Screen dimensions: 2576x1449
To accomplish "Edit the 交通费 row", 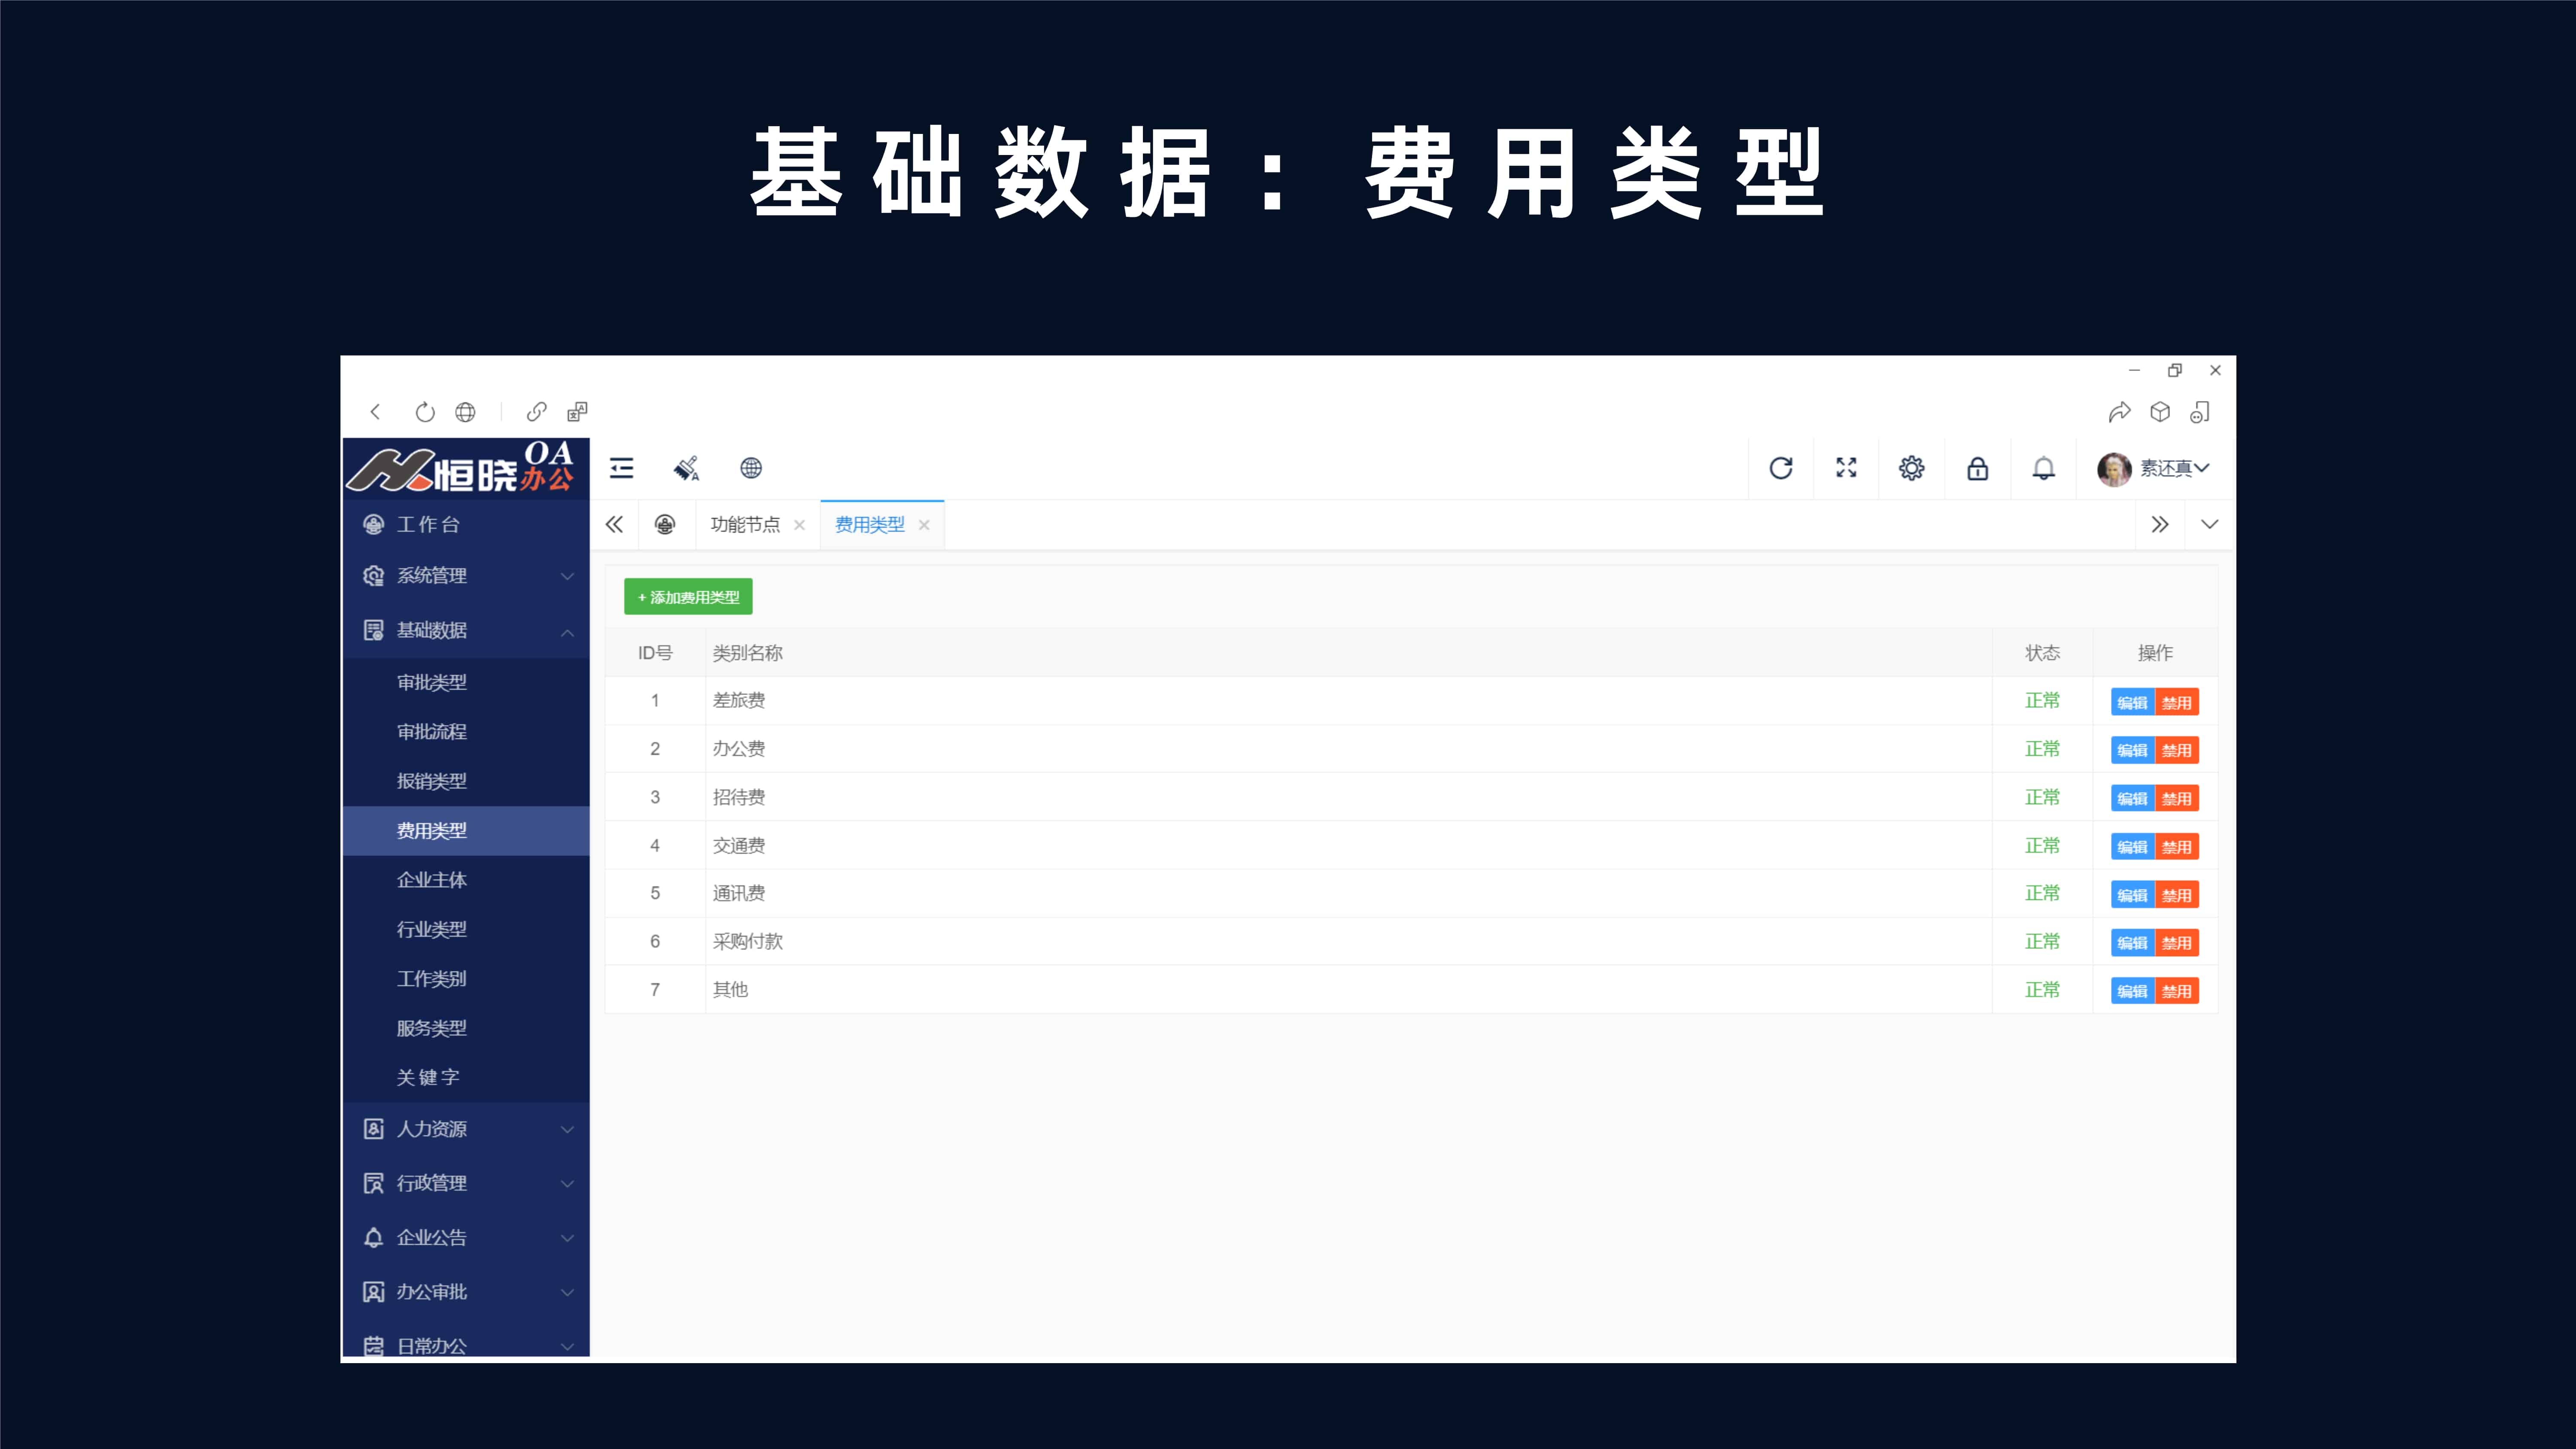I will pos(2132,847).
